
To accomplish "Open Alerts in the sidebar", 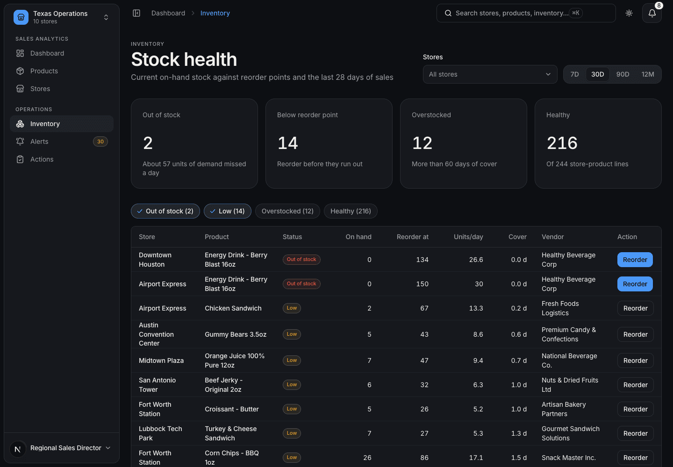I will pyautogui.click(x=62, y=142).
